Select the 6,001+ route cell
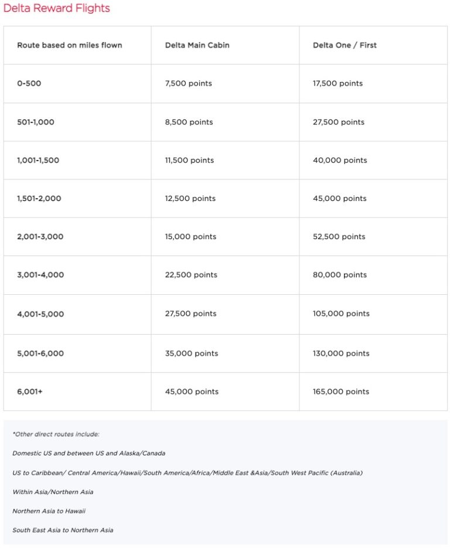The width and height of the screenshot is (450, 548). 30,392
